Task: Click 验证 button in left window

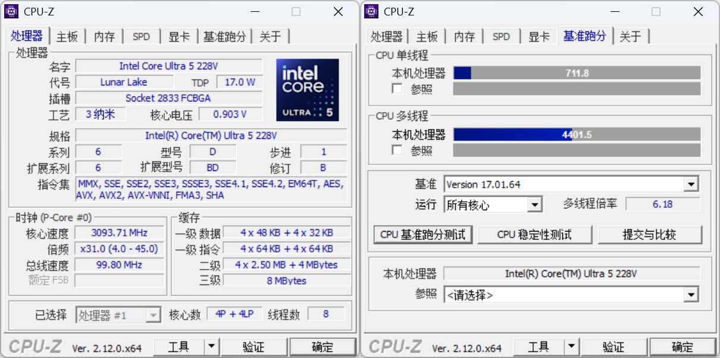Action: tap(253, 347)
